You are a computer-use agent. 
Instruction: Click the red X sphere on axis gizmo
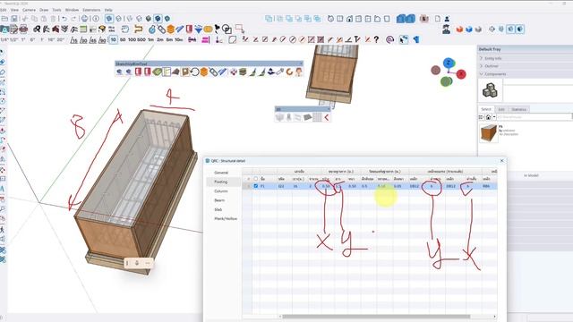pos(461,74)
